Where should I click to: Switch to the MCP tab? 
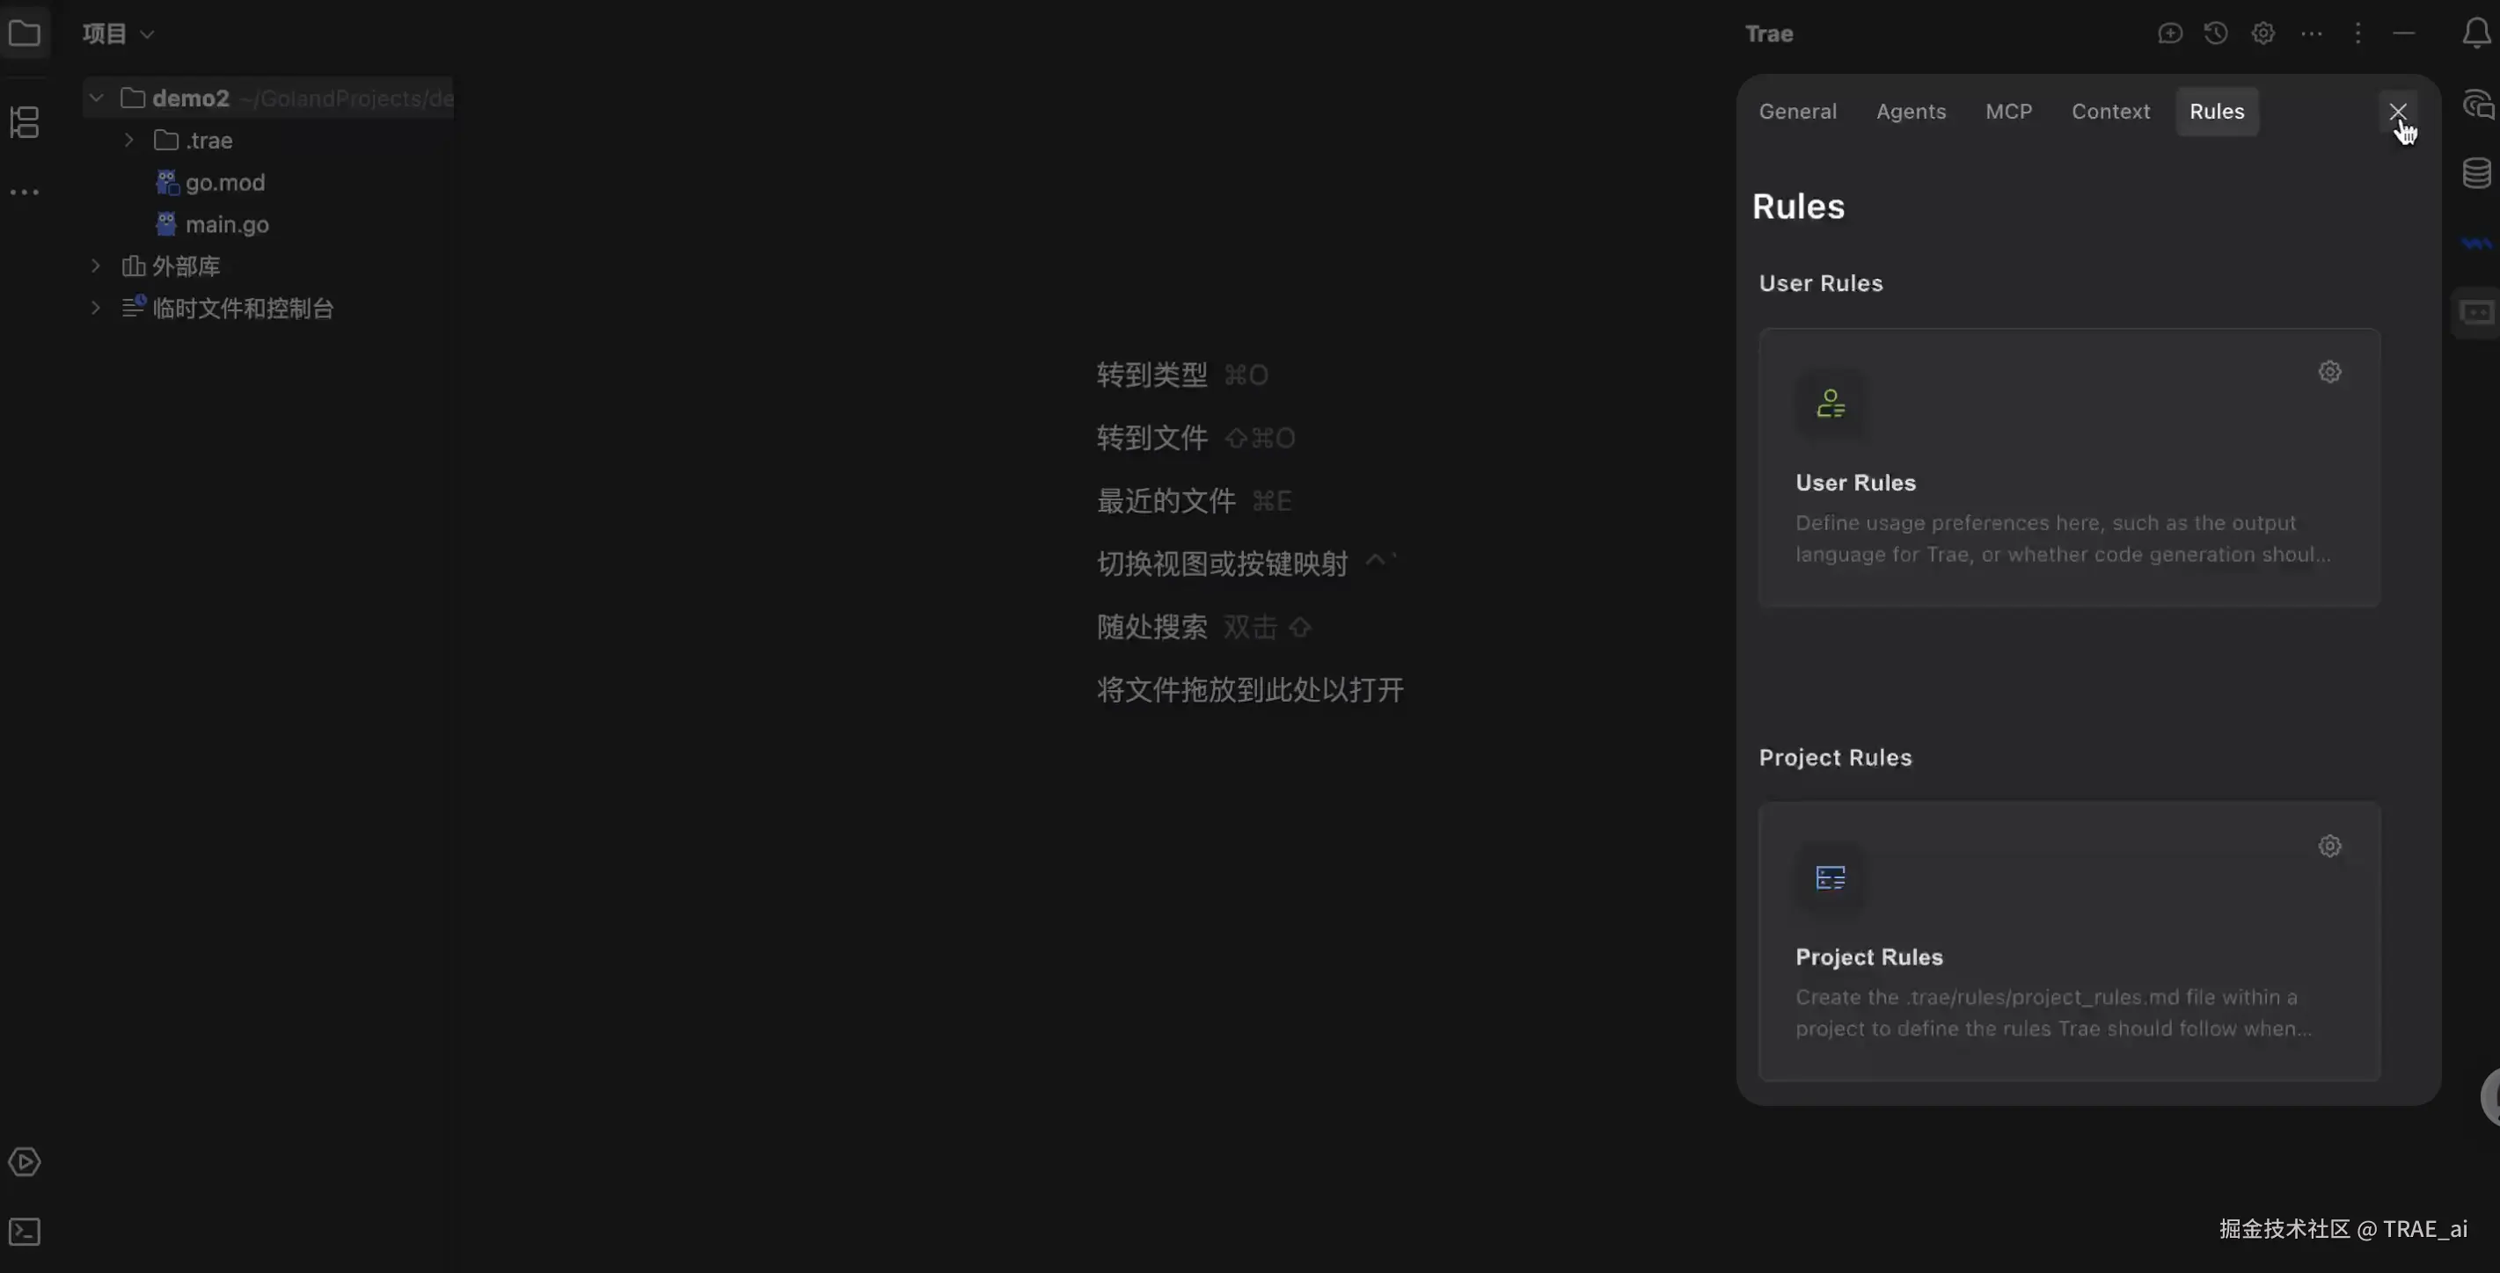[2008, 112]
